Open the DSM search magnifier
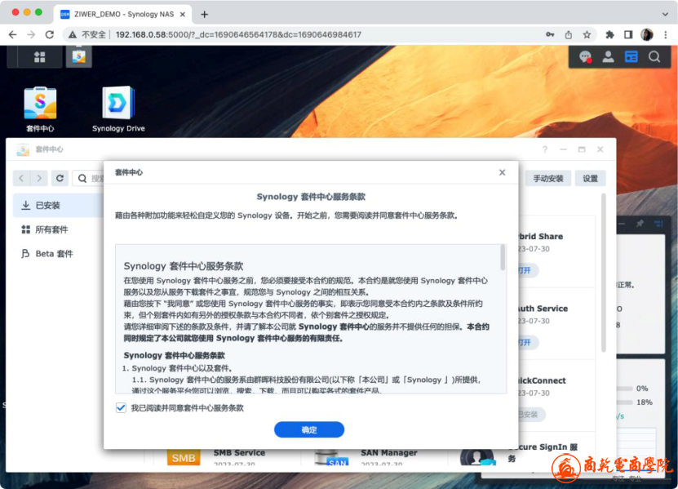The height and width of the screenshot is (489, 678). click(654, 56)
